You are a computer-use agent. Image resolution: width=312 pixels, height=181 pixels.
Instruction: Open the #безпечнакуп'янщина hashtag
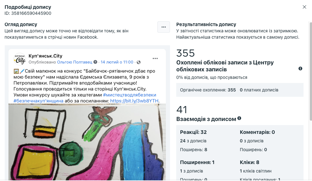pyautogui.click(x=38, y=101)
